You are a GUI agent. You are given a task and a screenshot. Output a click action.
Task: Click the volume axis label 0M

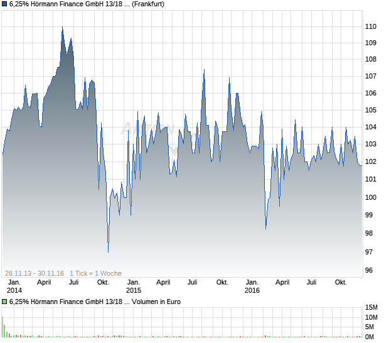370,337
